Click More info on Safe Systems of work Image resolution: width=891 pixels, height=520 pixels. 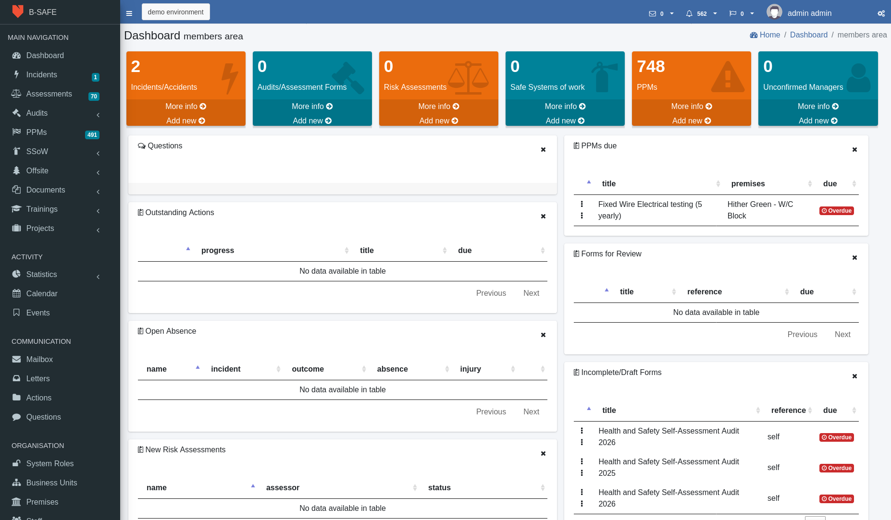(565, 107)
